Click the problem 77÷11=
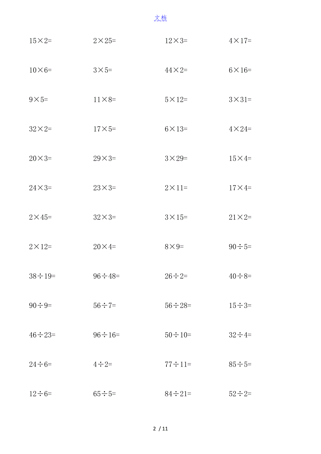321x454 pixels. point(178,364)
